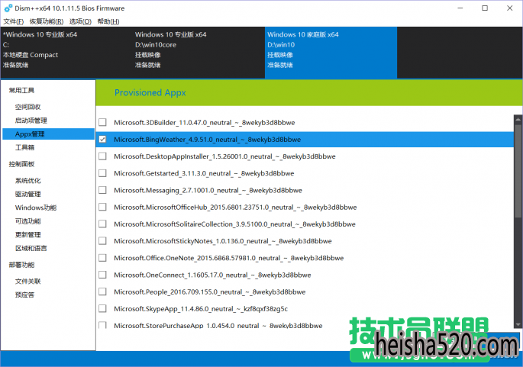
Task: Open 预应答 in the sidebar
Action: [x=24, y=295]
